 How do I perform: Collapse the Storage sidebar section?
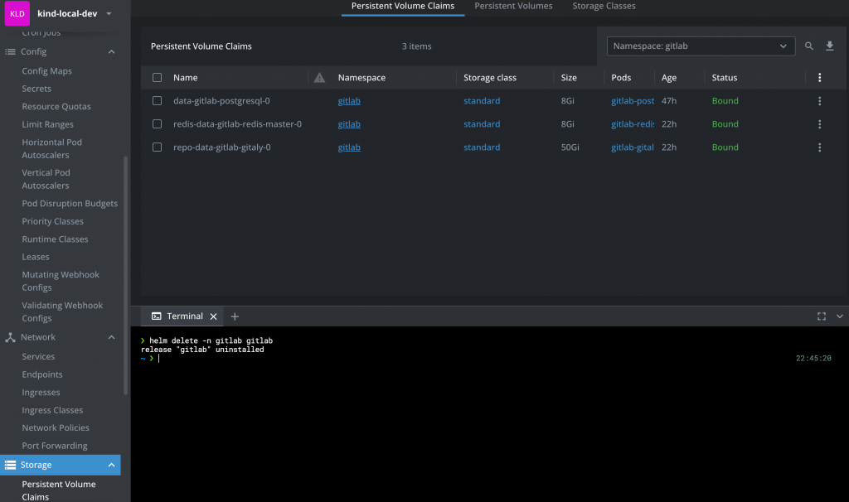(x=112, y=466)
